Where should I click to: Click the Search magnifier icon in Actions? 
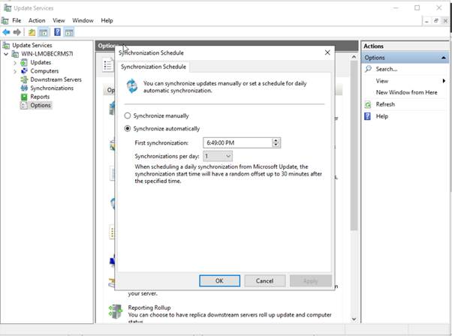[368, 69]
